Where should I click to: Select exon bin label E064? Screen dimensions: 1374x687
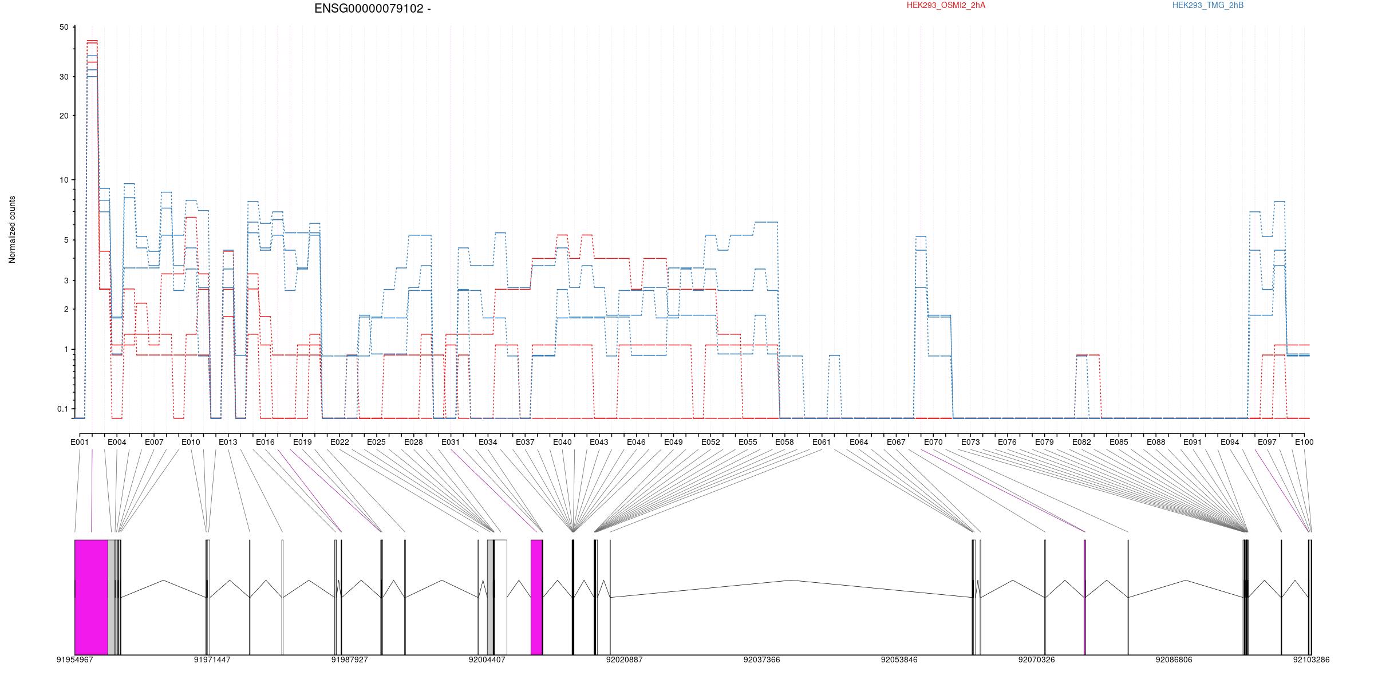(859, 442)
